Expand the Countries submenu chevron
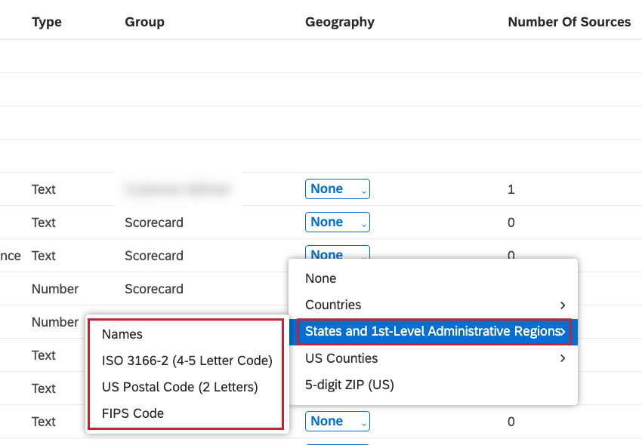This screenshot has height=445, width=642. pos(562,305)
